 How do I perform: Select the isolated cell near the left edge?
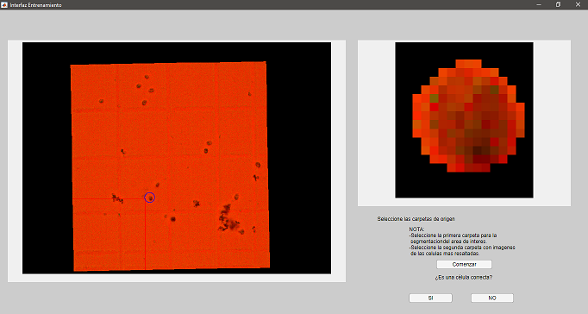pos(101,101)
